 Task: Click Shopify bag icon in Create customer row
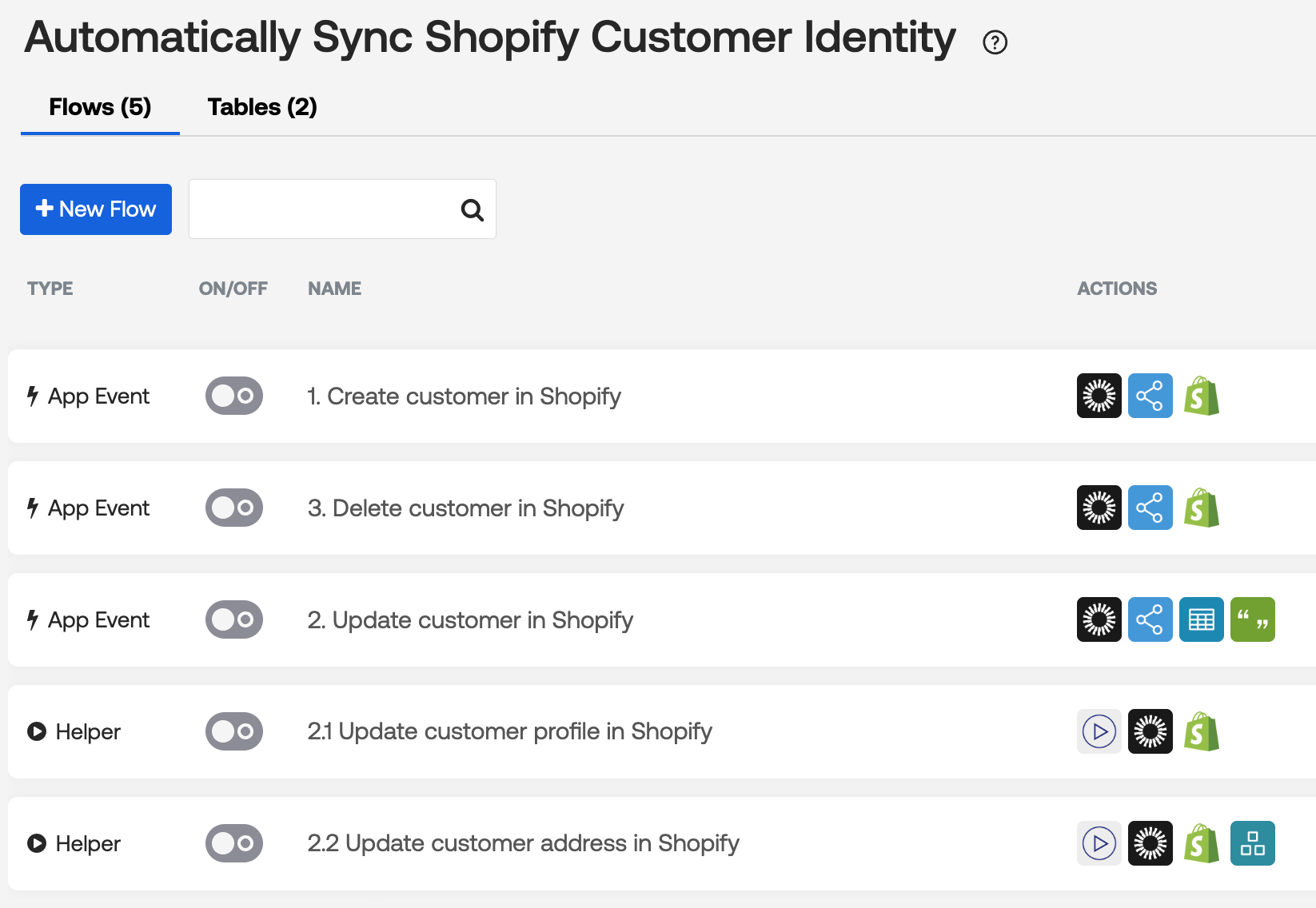coord(1202,396)
